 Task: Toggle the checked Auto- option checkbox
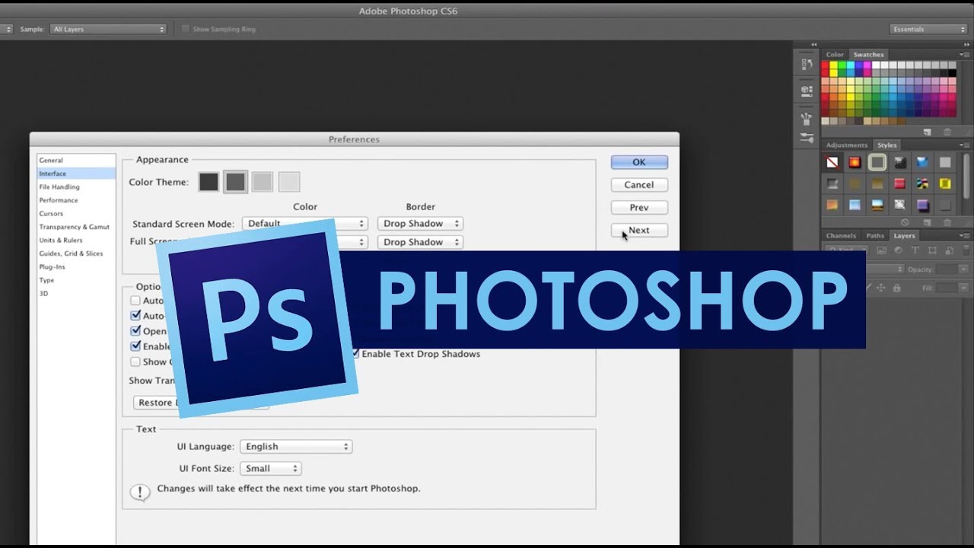[135, 316]
